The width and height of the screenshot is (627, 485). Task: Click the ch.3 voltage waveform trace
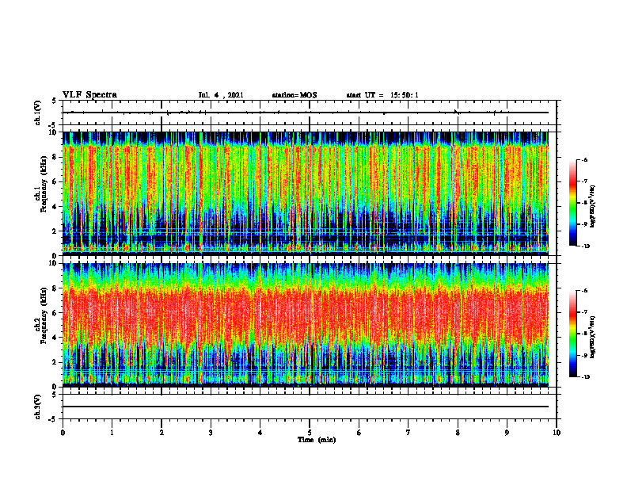pyautogui.click(x=306, y=407)
